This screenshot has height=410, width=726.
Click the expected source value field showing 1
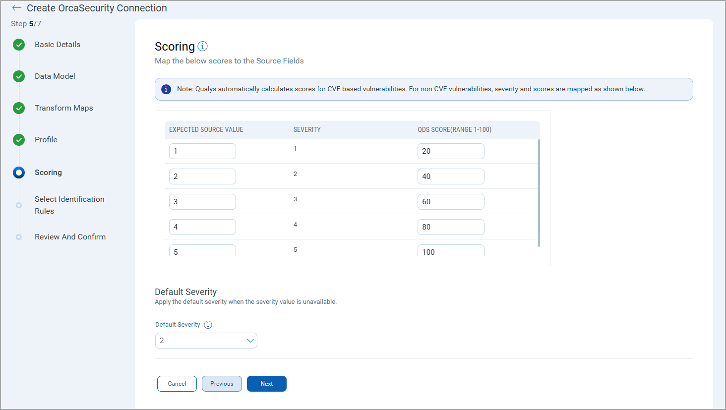point(202,151)
